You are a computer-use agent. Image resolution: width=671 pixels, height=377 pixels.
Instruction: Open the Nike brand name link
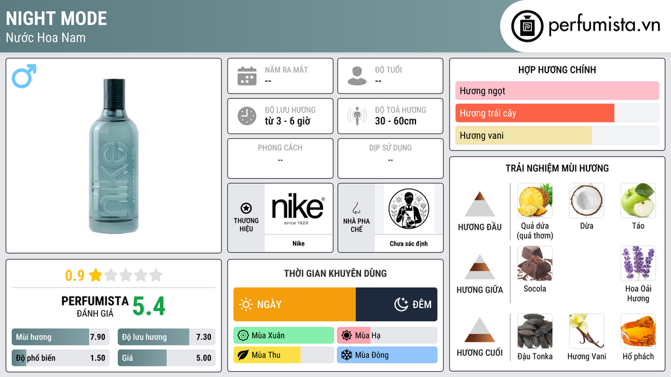(x=298, y=243)
